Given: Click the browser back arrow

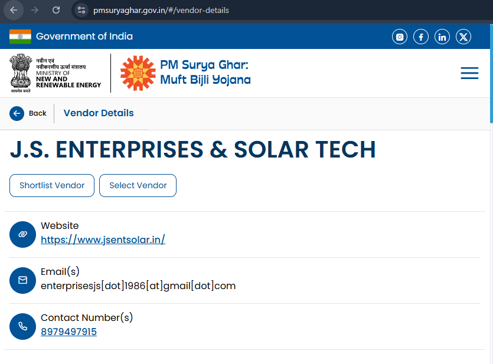Looking at the screenshot, I should [x=14, y=10].
